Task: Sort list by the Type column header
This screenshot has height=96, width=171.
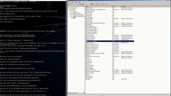Action: pyautogui.click(x=116, y=6)
